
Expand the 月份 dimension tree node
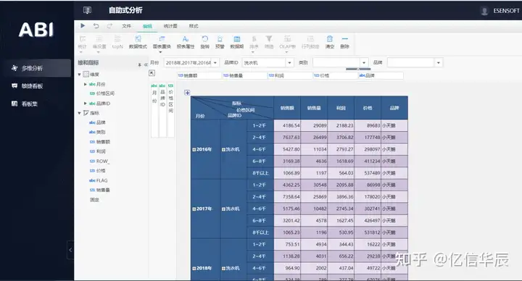86,85
